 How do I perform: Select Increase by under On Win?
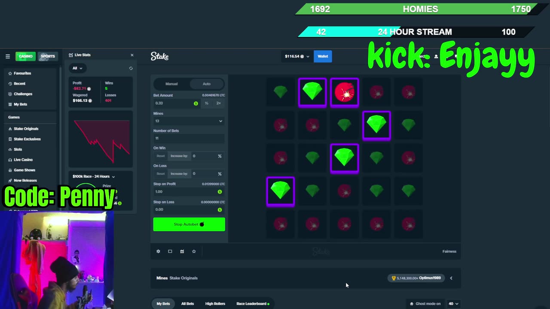[x=179, y=156]
